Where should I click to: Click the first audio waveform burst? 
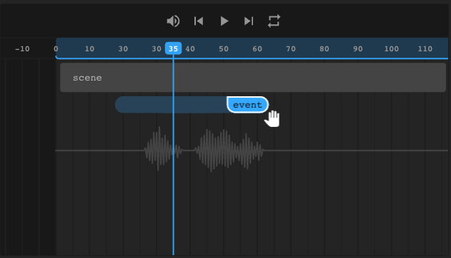(163, 149)
